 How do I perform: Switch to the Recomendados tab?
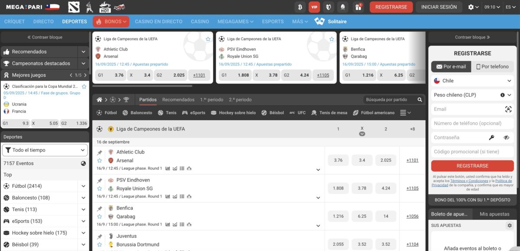pos(178,100)
